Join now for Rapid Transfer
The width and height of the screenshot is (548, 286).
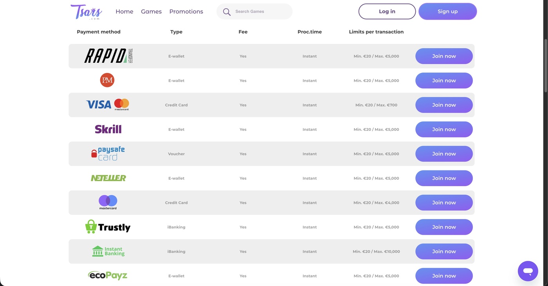click(444, 56)
